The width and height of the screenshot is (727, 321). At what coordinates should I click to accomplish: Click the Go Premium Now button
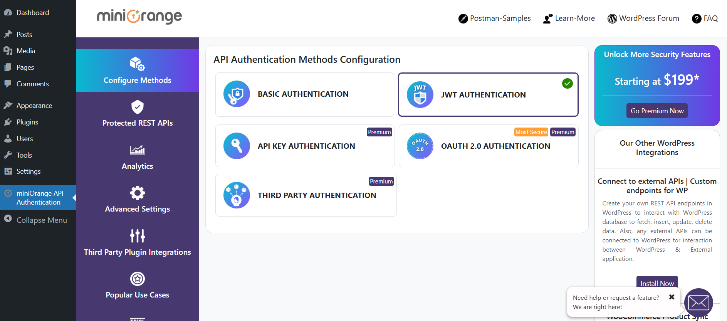tap(657, 111)
